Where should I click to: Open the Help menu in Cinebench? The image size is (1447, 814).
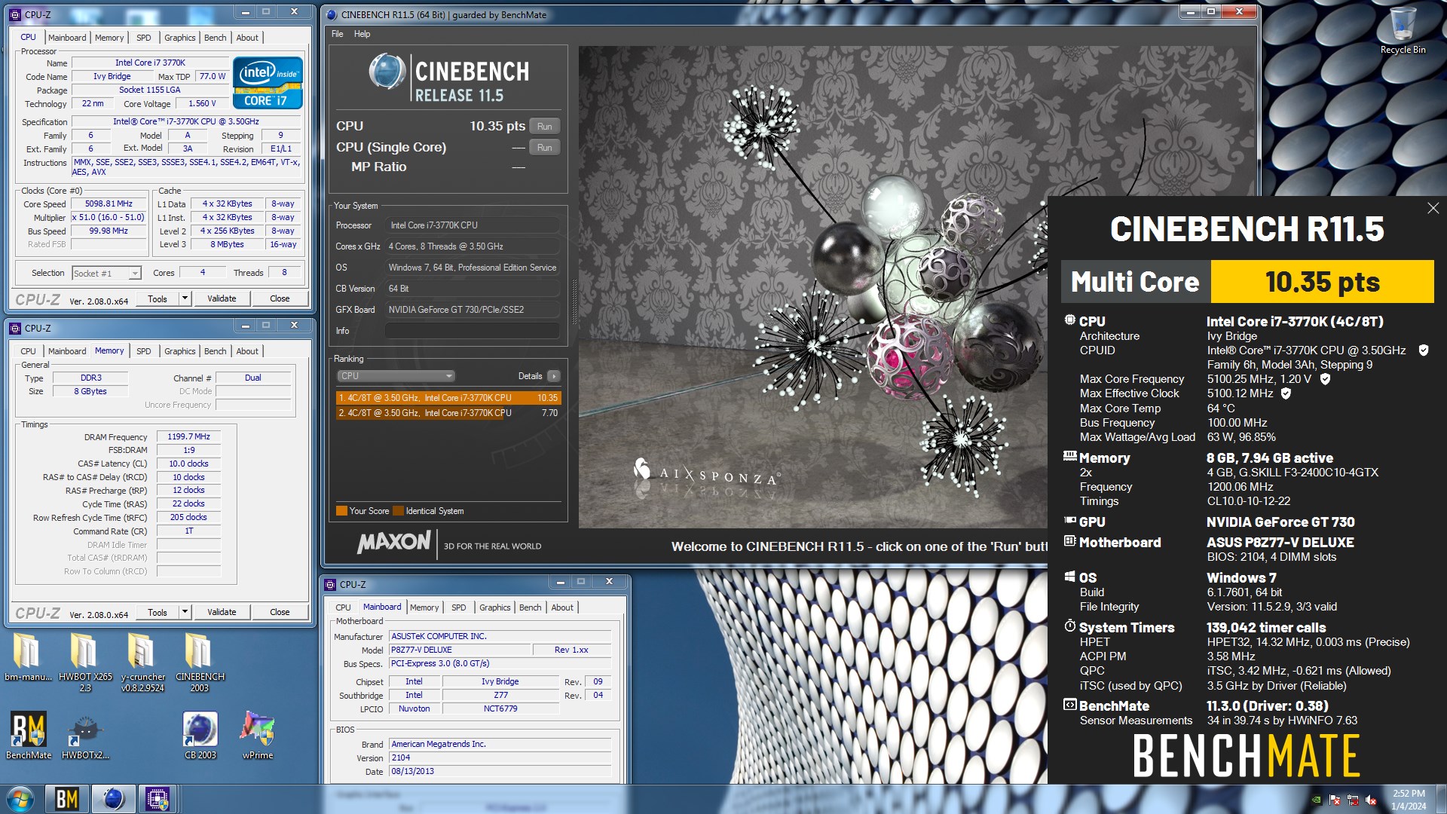point(362,34)
